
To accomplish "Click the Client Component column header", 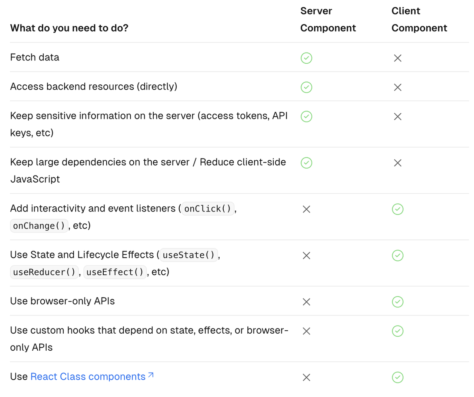I will pos(419,20).
